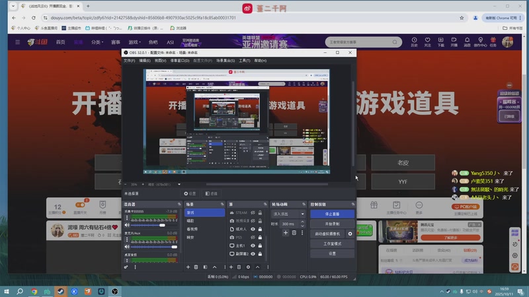
Task: Increase transition duration with up stepper
Action: point(302,222)
